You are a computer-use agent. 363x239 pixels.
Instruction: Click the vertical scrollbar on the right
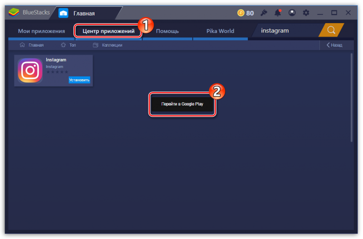click(351, 97)
